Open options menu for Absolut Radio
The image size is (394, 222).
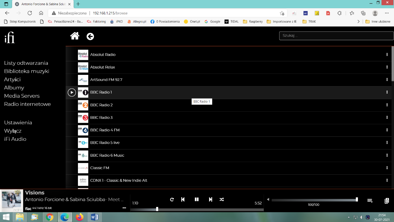[x=387, y=55]
